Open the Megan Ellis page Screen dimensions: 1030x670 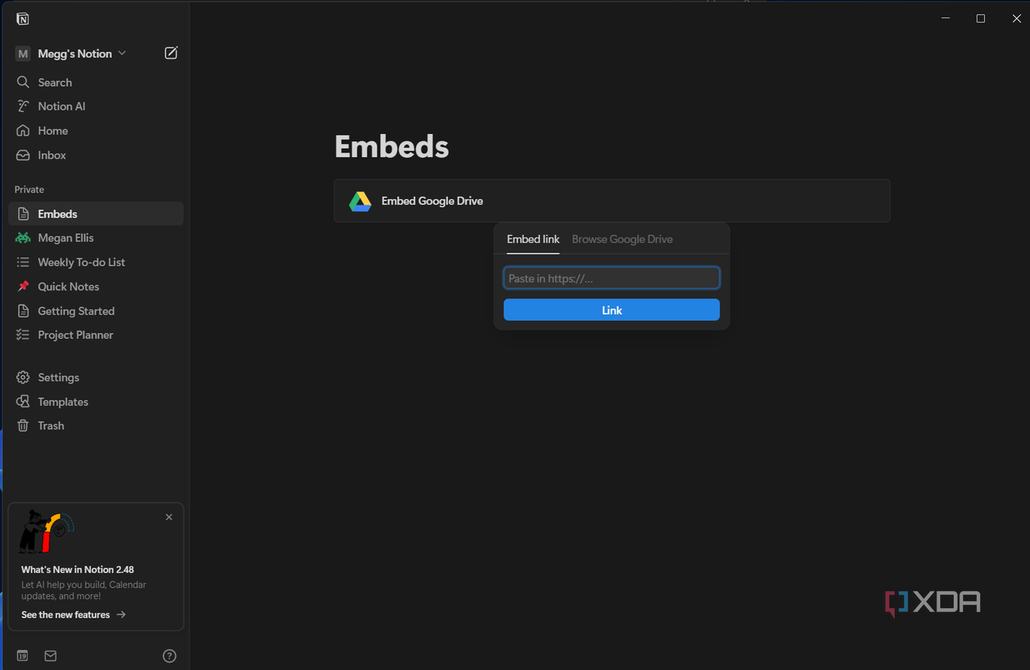point(96,238)
